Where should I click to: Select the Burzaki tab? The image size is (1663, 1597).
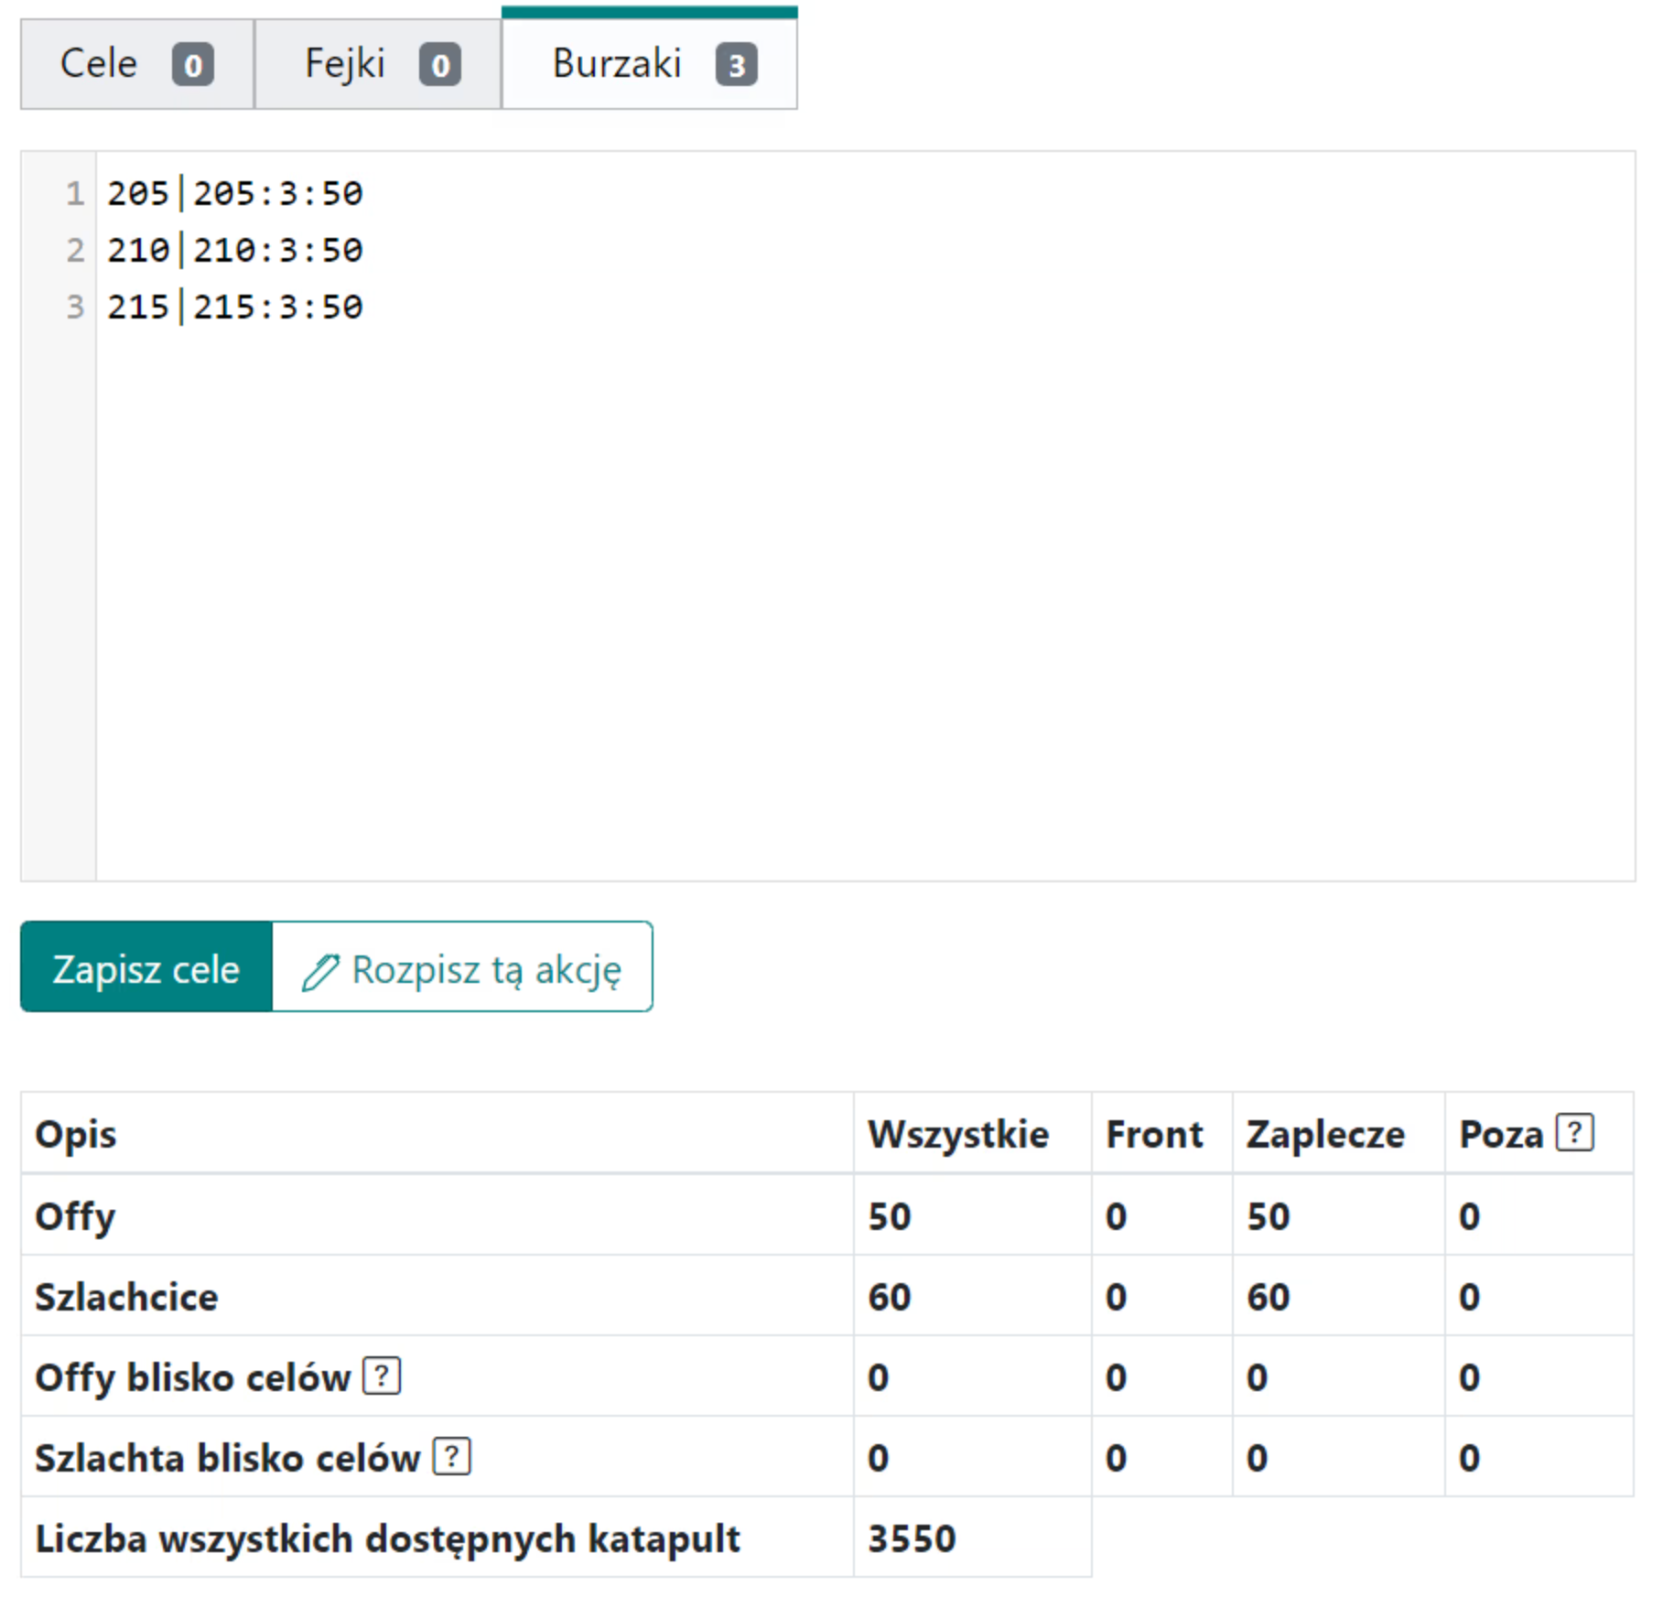point(617,64)
